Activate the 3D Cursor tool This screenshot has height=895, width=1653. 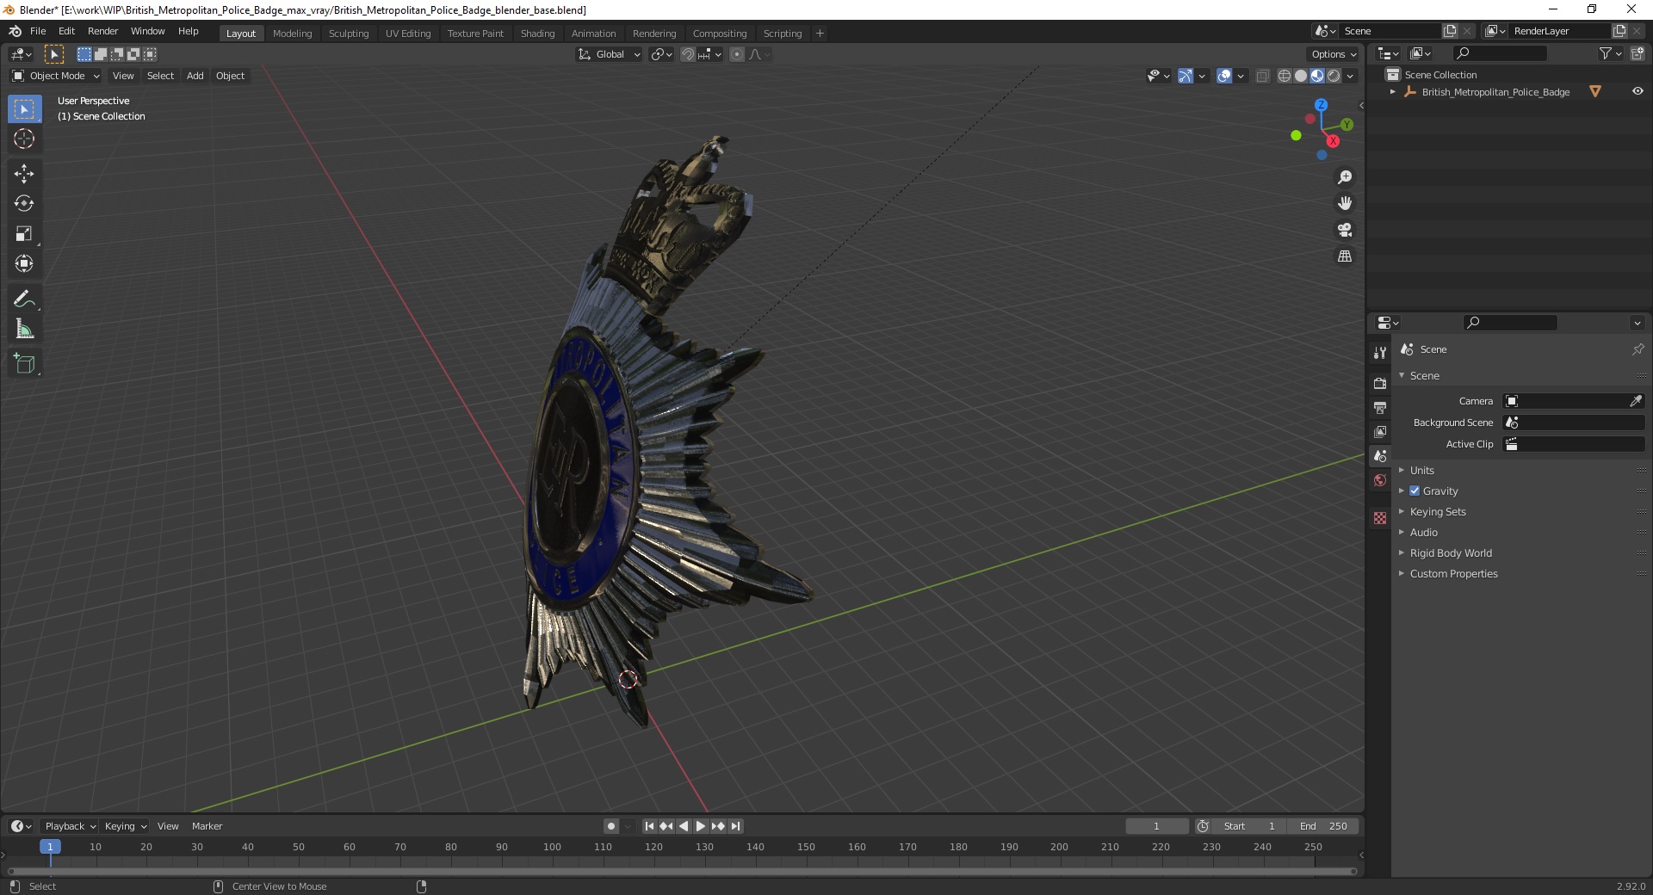click(x=24, y=139)
